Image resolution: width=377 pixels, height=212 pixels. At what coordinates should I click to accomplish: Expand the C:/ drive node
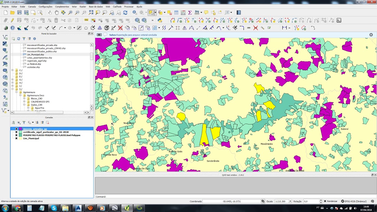(13, 70)
